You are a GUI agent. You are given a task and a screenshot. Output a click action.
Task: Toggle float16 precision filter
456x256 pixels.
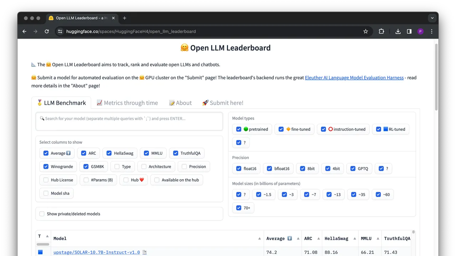(x=239, y=169)
